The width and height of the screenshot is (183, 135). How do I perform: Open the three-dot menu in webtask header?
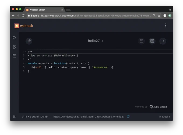click(x=166, y=26)
